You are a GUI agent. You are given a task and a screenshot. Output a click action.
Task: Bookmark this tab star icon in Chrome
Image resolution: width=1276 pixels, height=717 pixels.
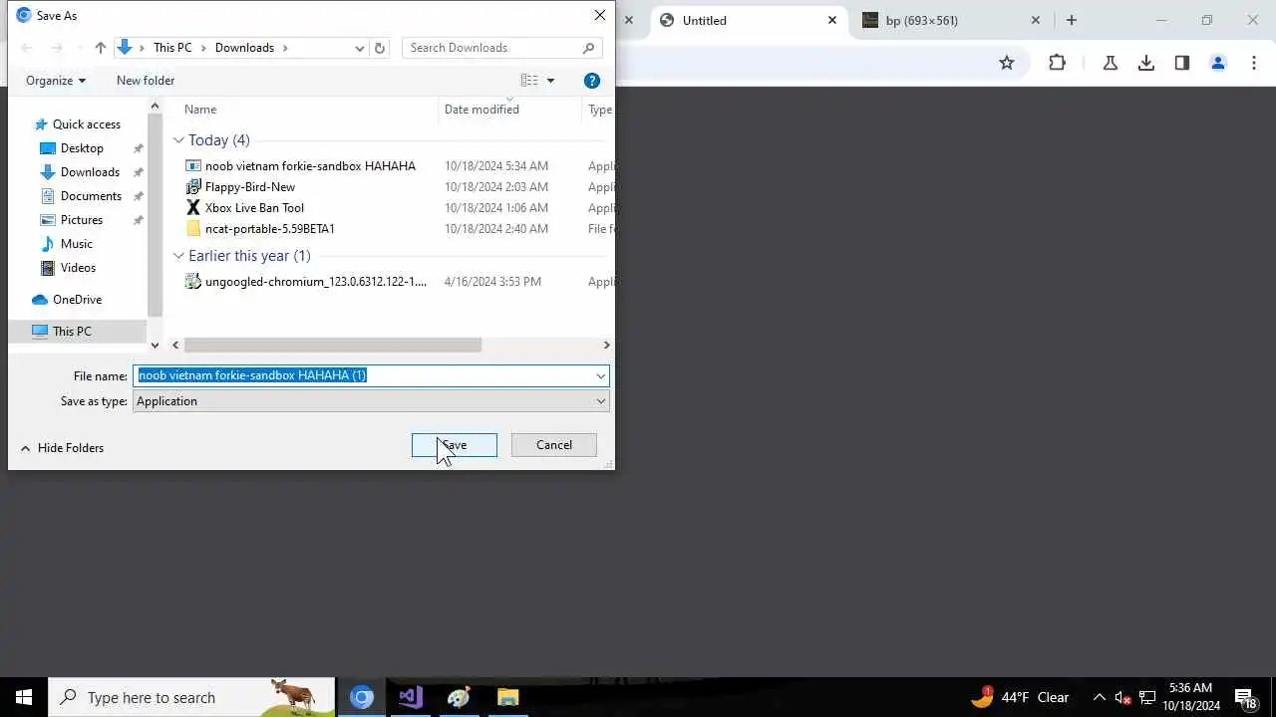coord(1007,63)
